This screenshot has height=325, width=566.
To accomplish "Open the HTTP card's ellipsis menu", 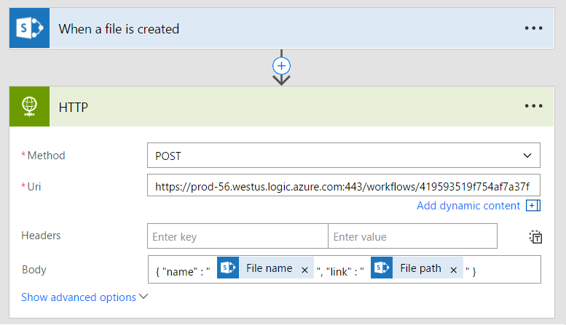I will pos(534,106).
